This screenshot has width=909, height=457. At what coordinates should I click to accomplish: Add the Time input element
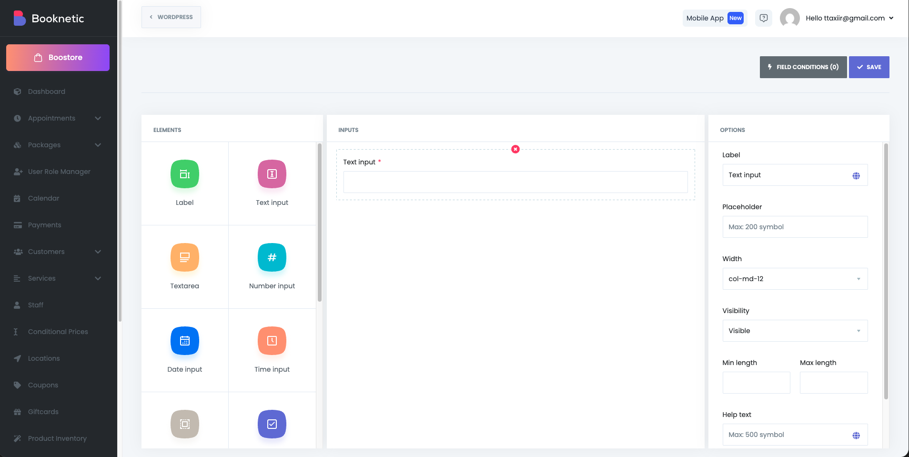point(272,341)
